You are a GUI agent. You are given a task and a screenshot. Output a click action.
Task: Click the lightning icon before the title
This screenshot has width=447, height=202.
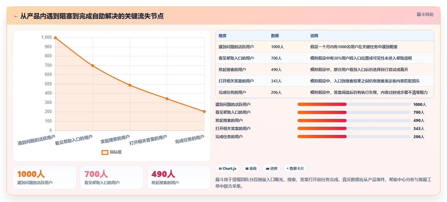point(15,16)
